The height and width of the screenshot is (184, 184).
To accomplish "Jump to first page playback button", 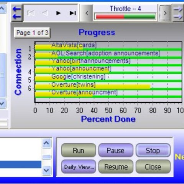I will (x=31, y=13).
